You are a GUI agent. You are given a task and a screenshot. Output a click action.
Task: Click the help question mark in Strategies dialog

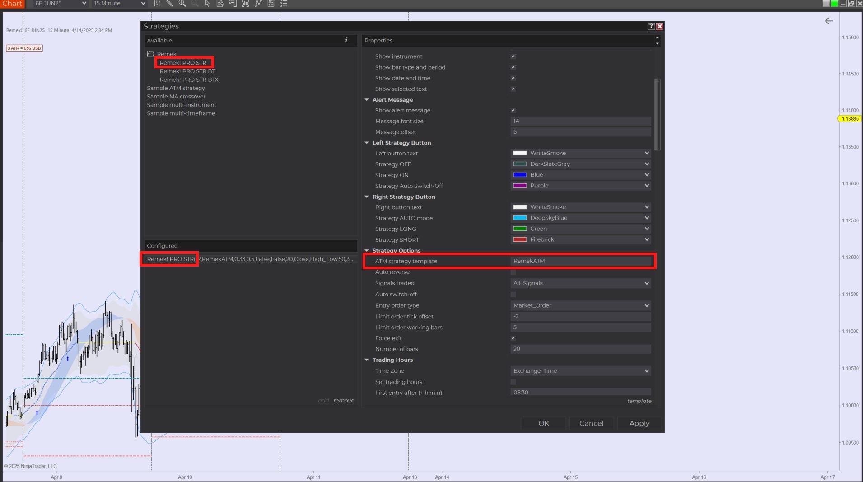pyautogui.click(x=651, y=26)
